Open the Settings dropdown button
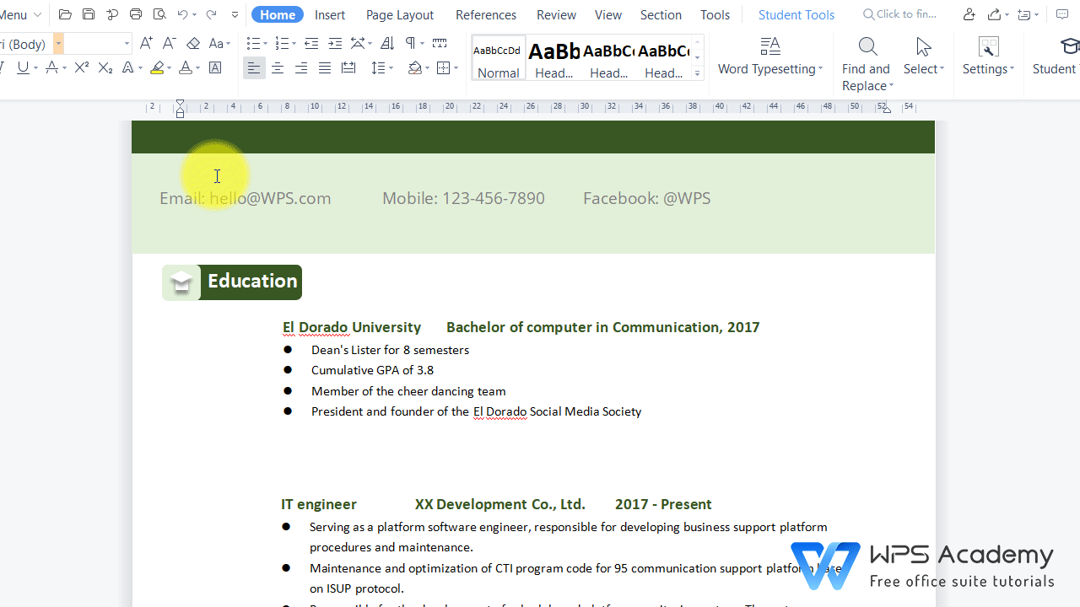Viewport: 1080px width, 607px height. [987, 69]
